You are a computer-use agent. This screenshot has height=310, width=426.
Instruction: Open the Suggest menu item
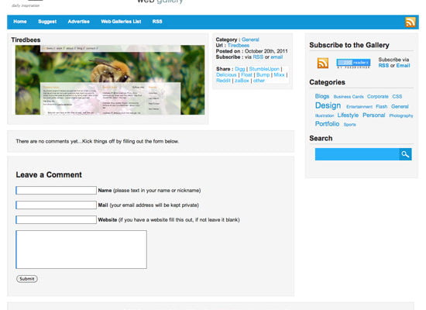pos(47,22)
